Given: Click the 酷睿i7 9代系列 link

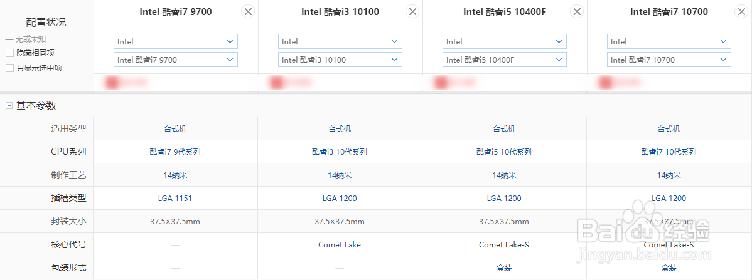Looking at the screenshot, I should tap(175, 152).
